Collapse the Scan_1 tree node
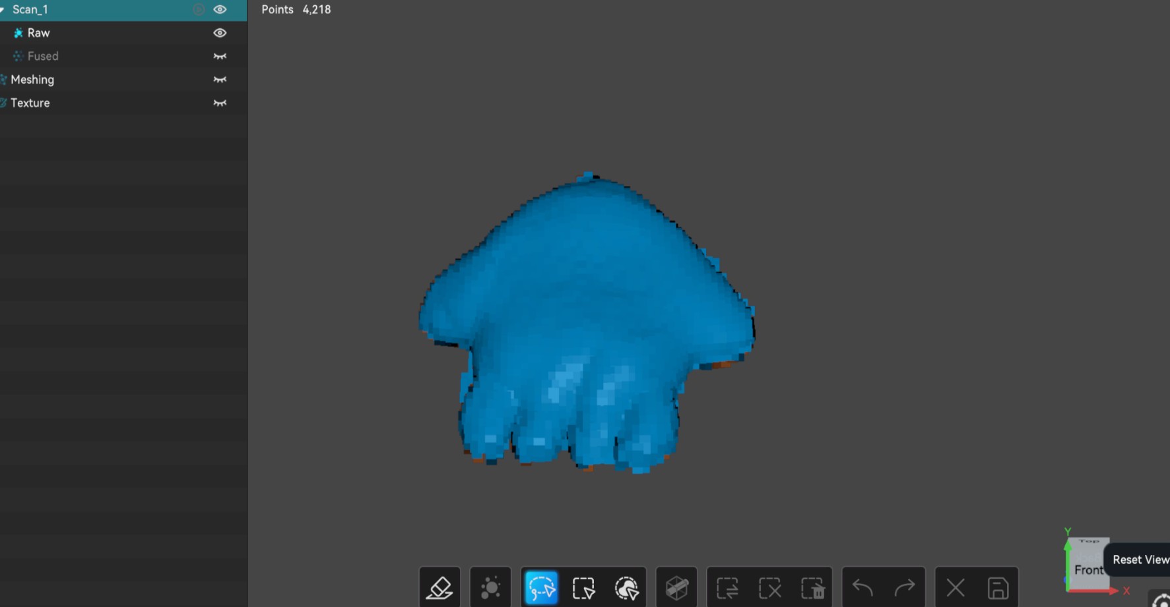 click(x=3, y=10)
